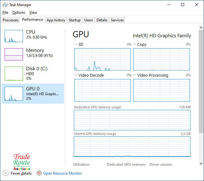
Task: Go to the Startup tab
Action: [74, 20]
